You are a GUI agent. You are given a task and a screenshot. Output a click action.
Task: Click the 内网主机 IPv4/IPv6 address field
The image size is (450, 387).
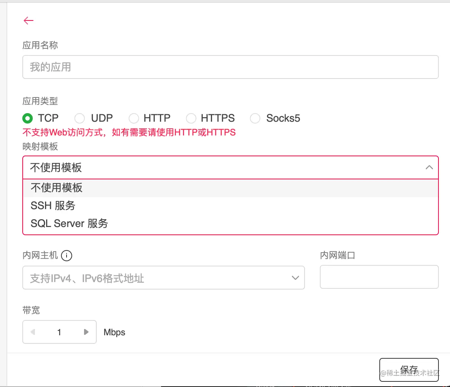click(x=164, y=278)
